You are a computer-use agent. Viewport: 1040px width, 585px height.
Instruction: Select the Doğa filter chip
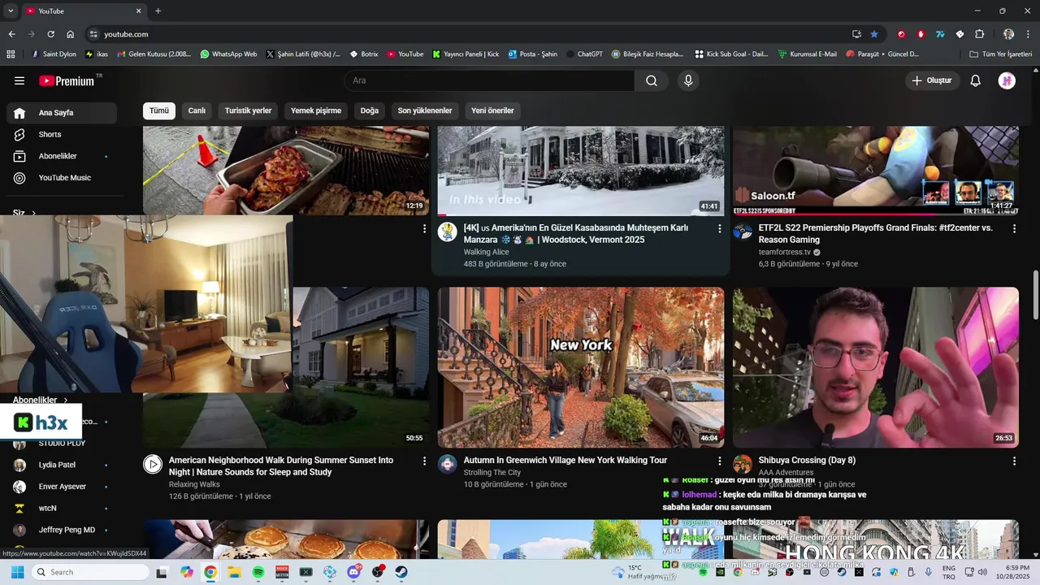[370, 110]
